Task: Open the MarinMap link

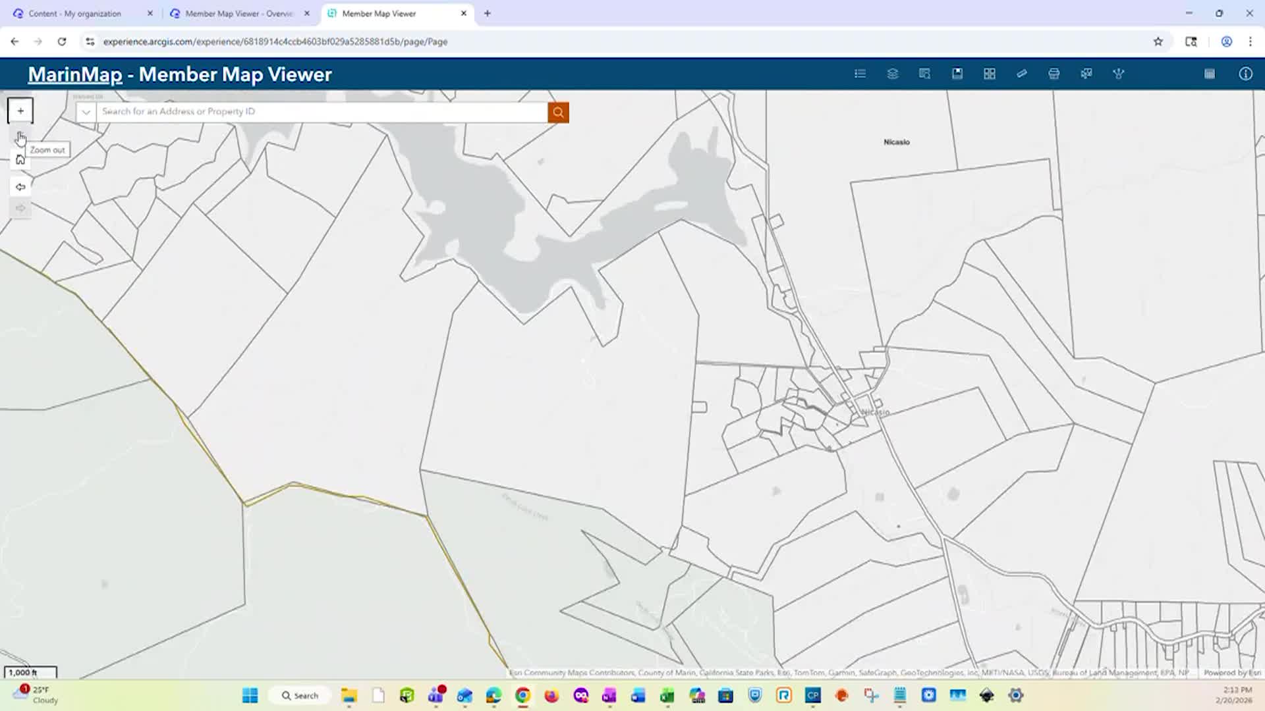Action: [74, 74]
